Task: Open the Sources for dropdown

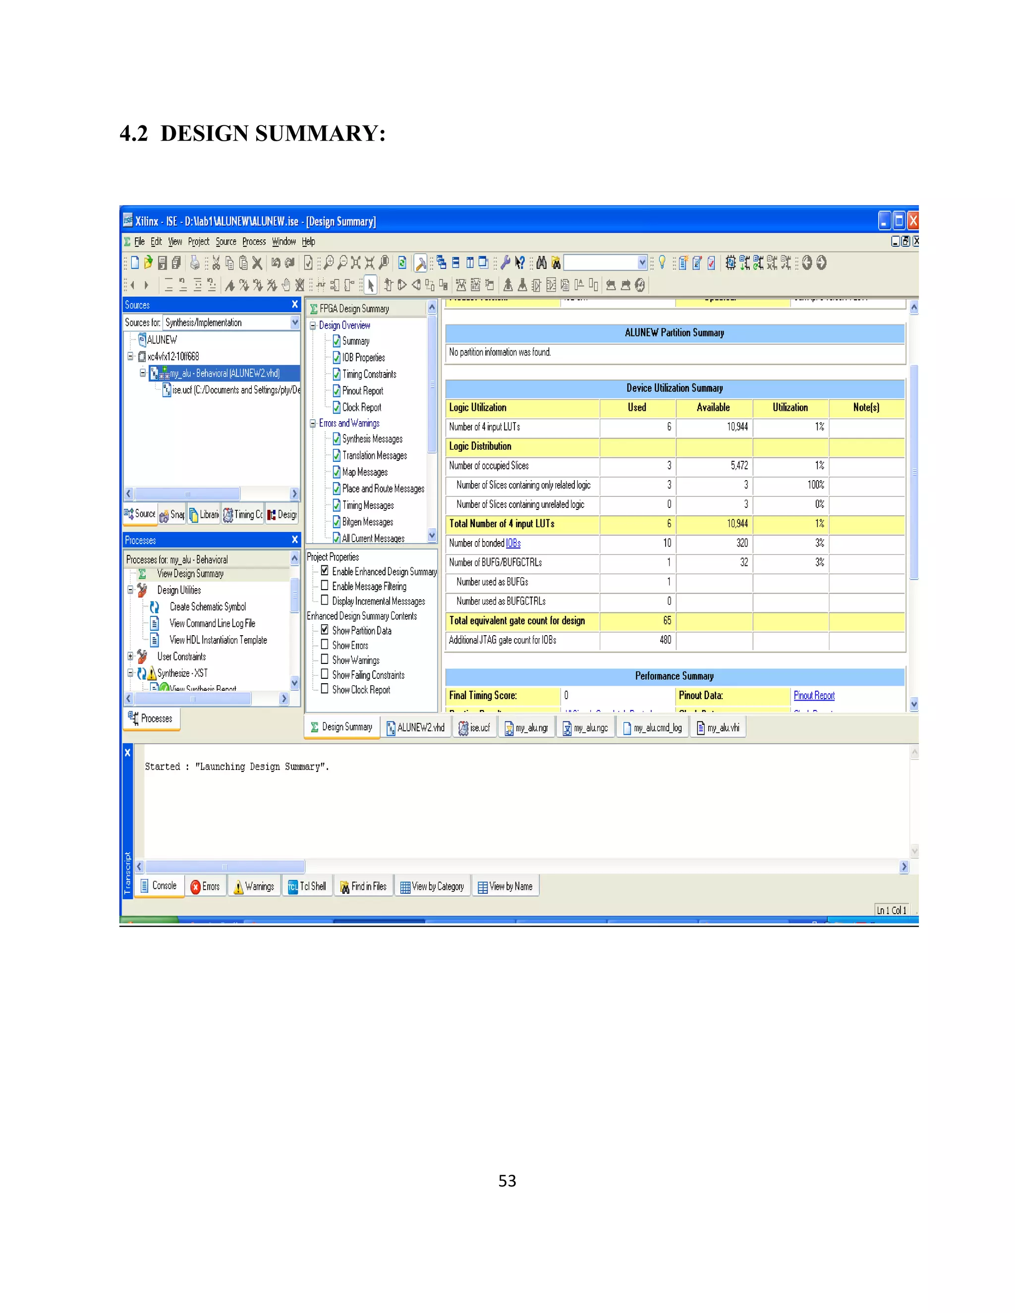Action: click(x=295, y=323)
